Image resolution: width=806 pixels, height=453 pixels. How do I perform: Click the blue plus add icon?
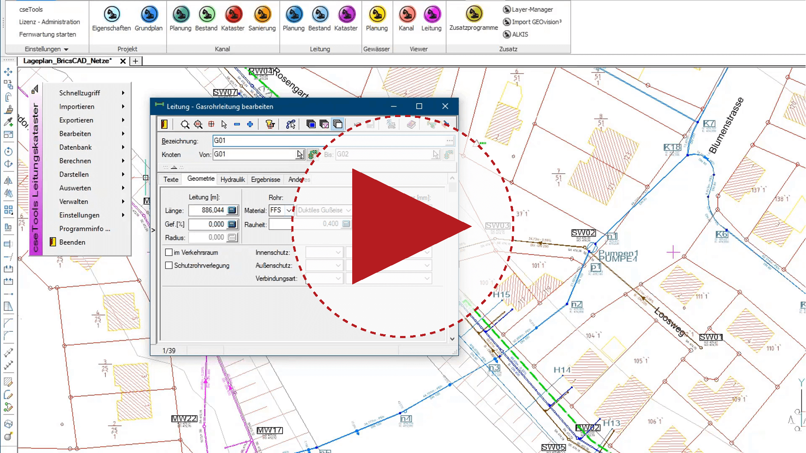coord(250,124)
